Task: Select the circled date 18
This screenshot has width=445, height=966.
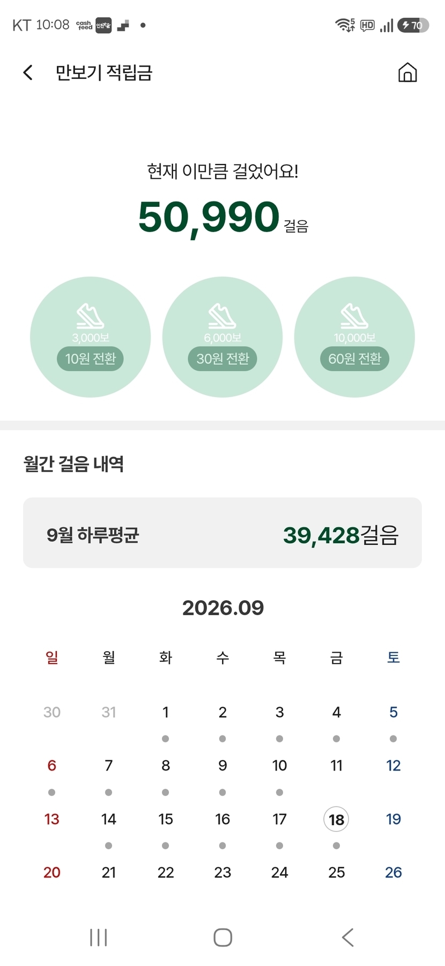Action: tap(336, 819)
